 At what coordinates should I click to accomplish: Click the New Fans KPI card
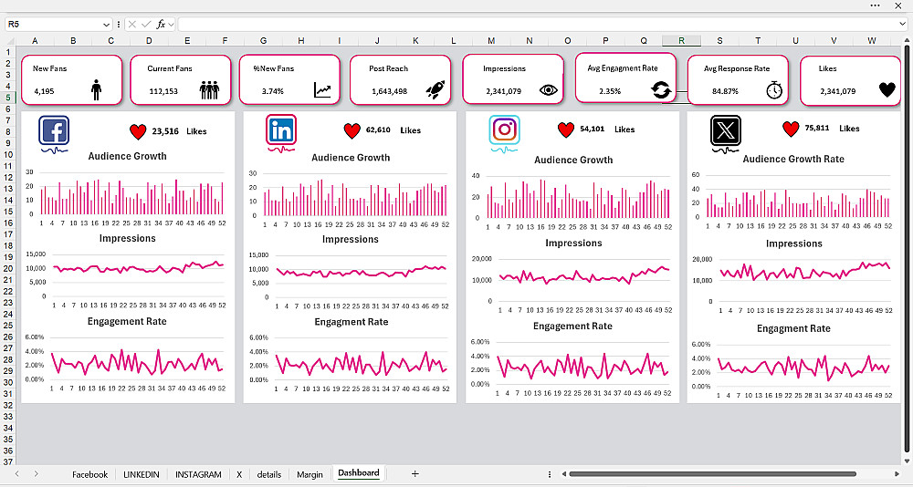(72, 79)
